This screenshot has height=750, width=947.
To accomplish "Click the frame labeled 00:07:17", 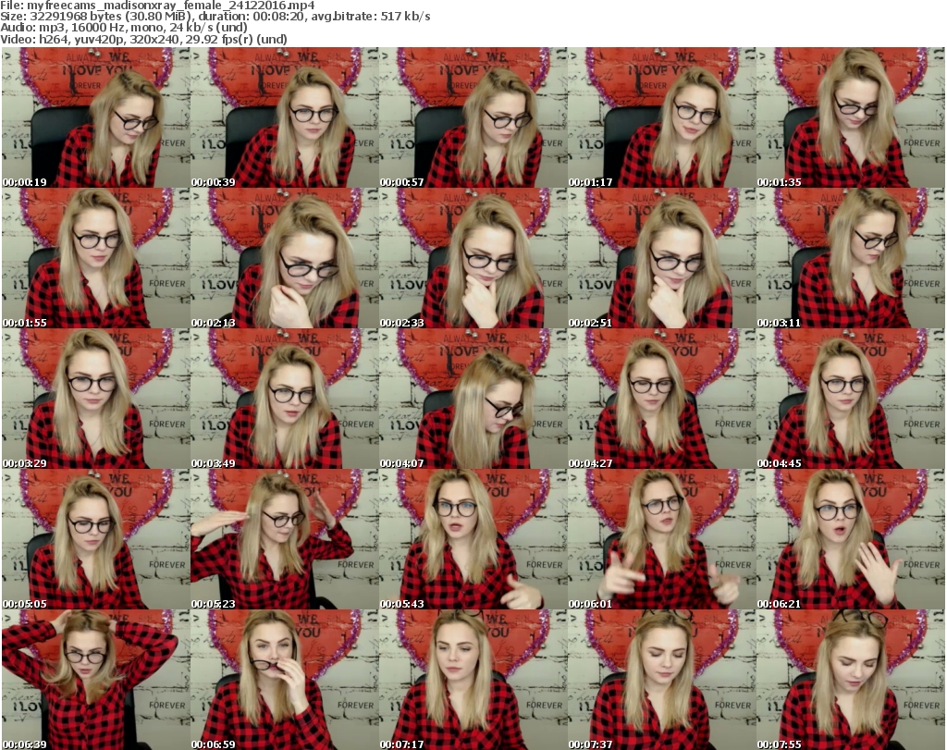I will (473, 680).
